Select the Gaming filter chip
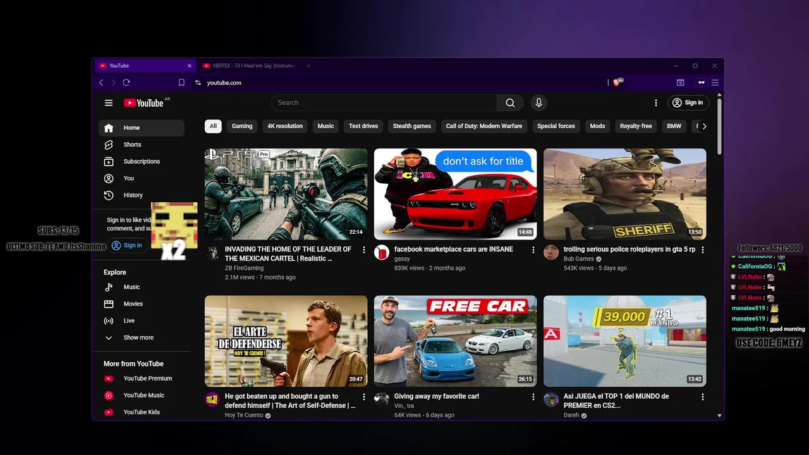Image resolution: width=809 pixels, height=455 pixels. [x=242, y=126]
